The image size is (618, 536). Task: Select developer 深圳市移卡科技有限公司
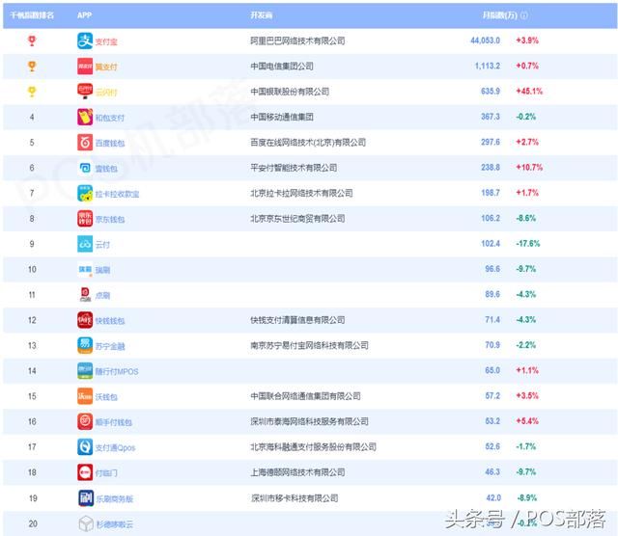[x=295, y=498]
